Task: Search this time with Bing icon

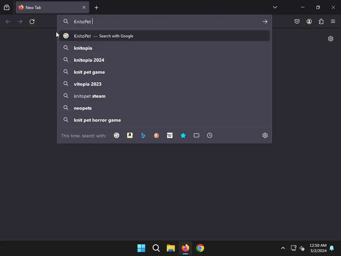Action: tap(143, 135)
